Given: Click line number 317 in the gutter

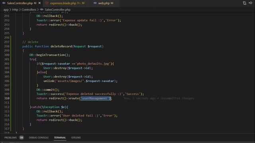Looking at the screenshot, I should [7, 129].
